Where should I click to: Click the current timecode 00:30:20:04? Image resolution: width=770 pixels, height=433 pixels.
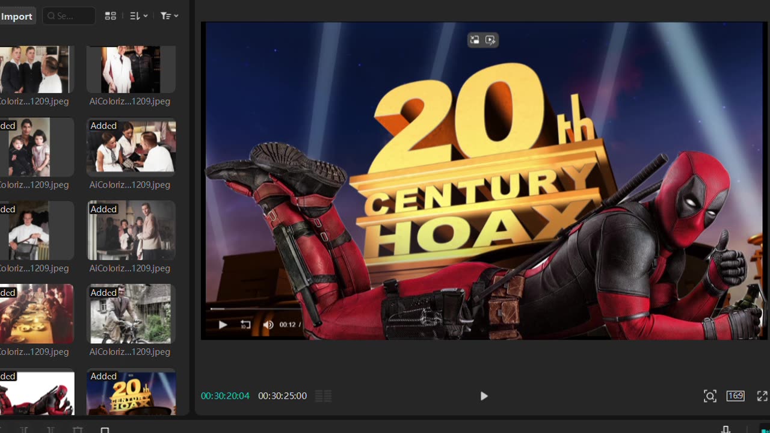[225, 396]
